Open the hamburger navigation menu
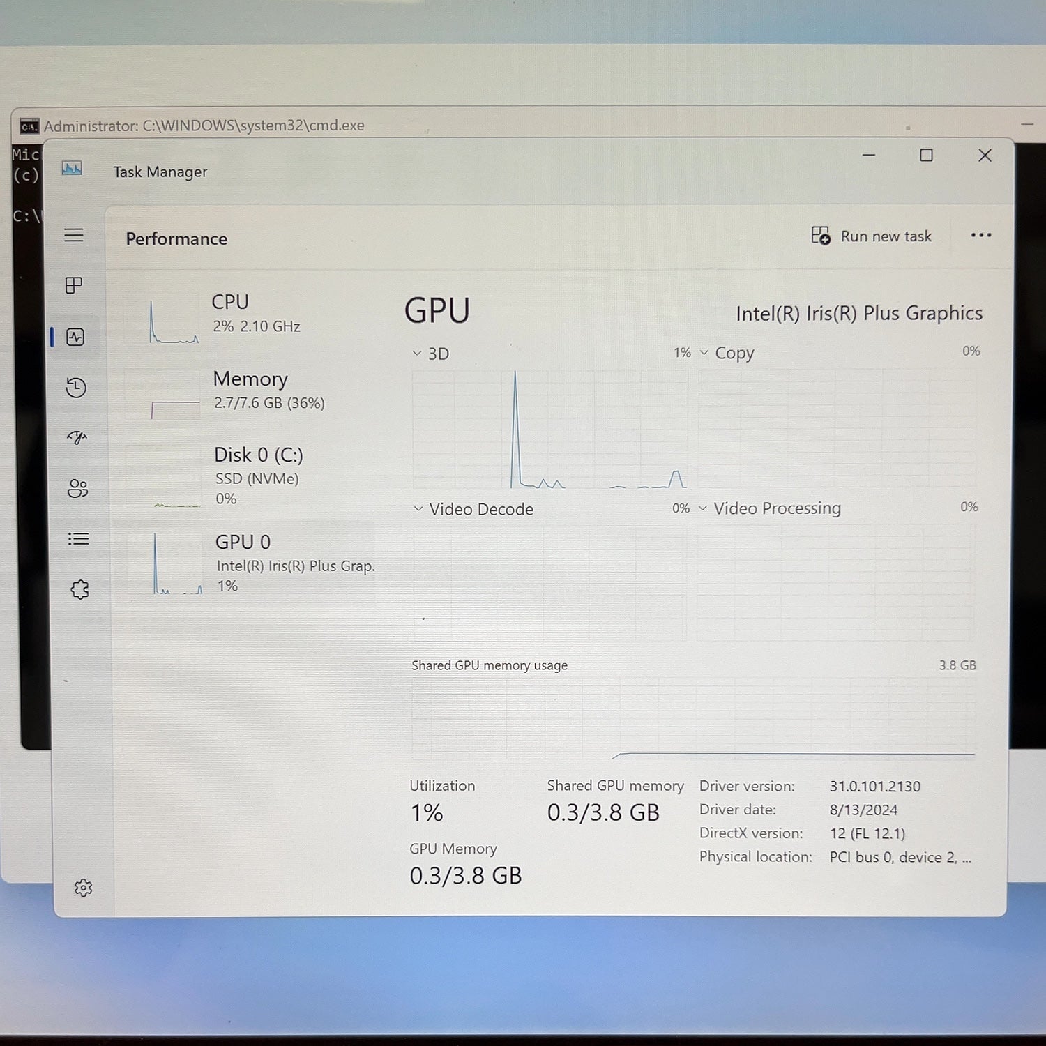 point(74,235)
